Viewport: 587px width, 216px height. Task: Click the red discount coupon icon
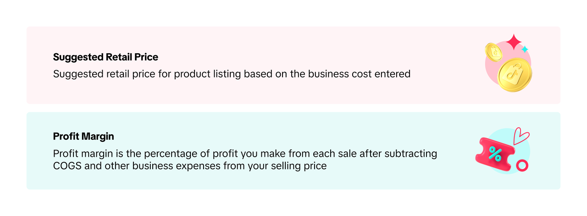point(494,154)
